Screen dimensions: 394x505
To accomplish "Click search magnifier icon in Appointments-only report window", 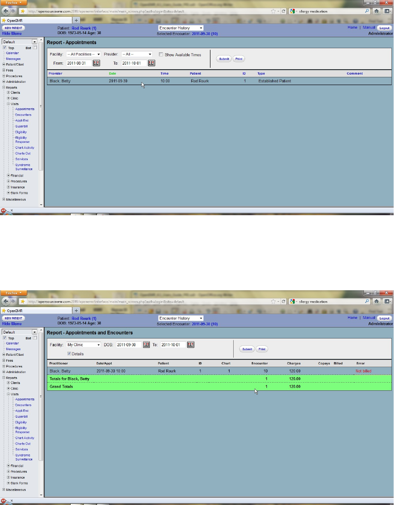I will 367,11.
